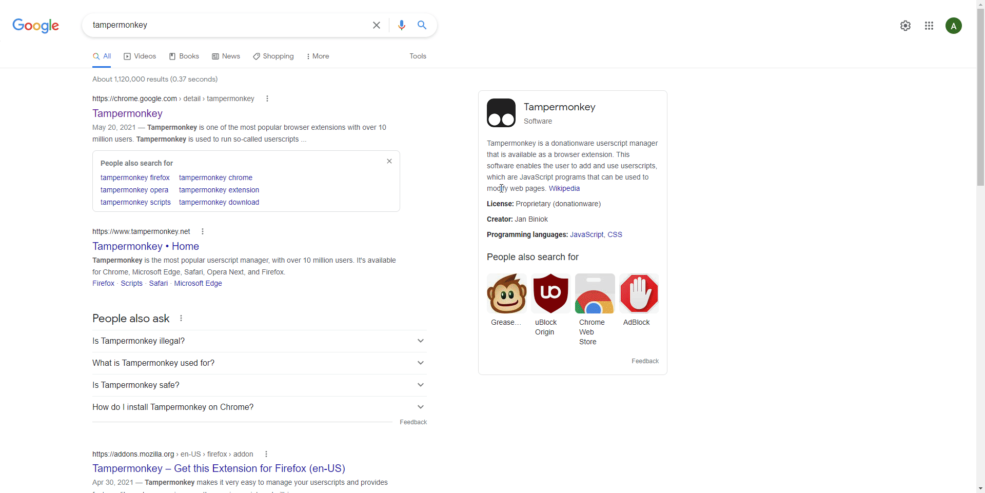Click the Google logo
985x493 pixels.
point(35,26)
